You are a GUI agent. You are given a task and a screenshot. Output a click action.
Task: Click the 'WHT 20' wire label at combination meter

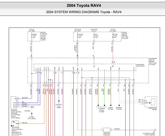coord(141,100)
